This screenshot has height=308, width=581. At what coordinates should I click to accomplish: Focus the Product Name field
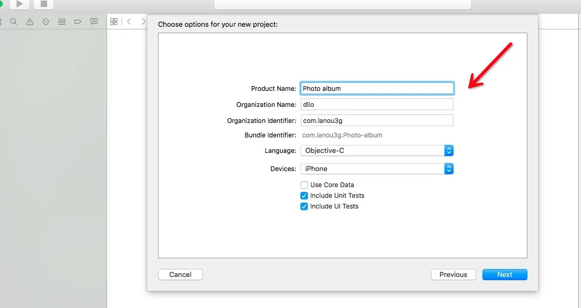pos(377,88)
